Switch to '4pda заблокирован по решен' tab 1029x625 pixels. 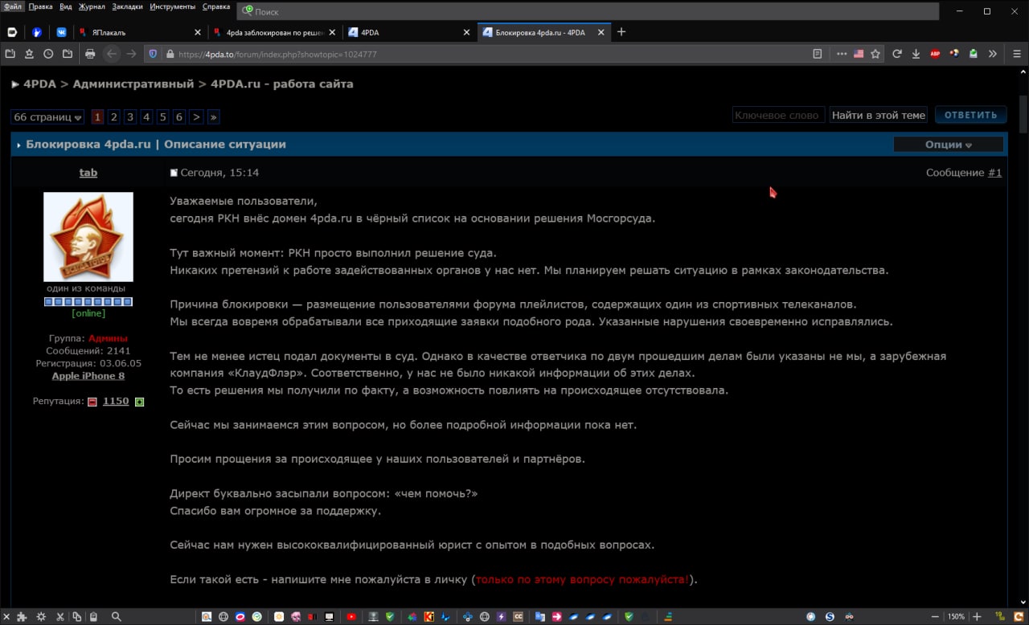275,32
